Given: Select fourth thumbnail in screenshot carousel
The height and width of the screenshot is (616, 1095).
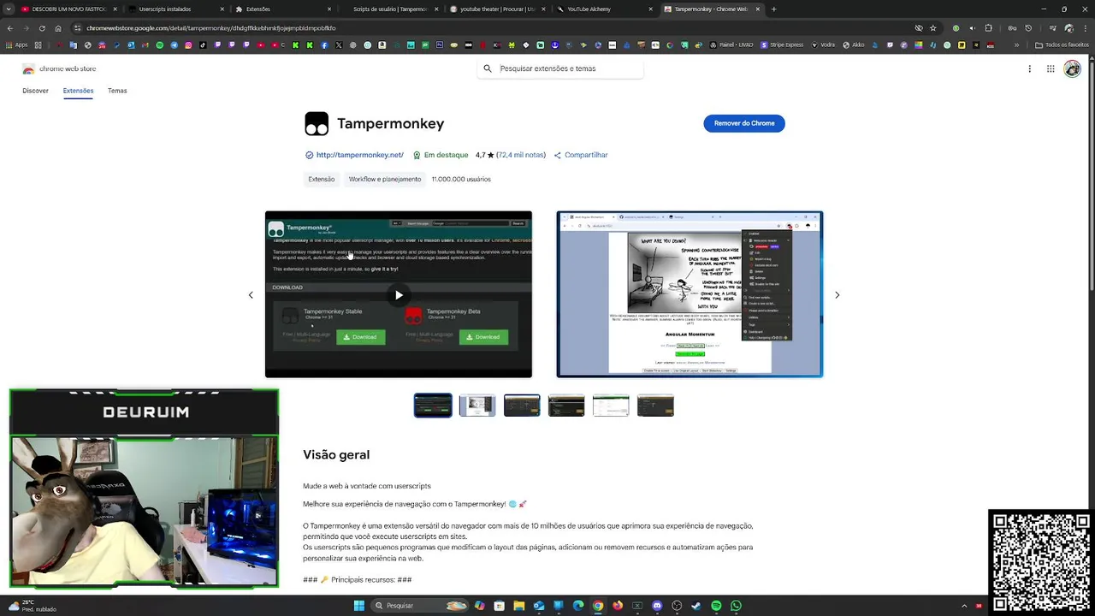Looking at the screenshot, I should (566, 405).
